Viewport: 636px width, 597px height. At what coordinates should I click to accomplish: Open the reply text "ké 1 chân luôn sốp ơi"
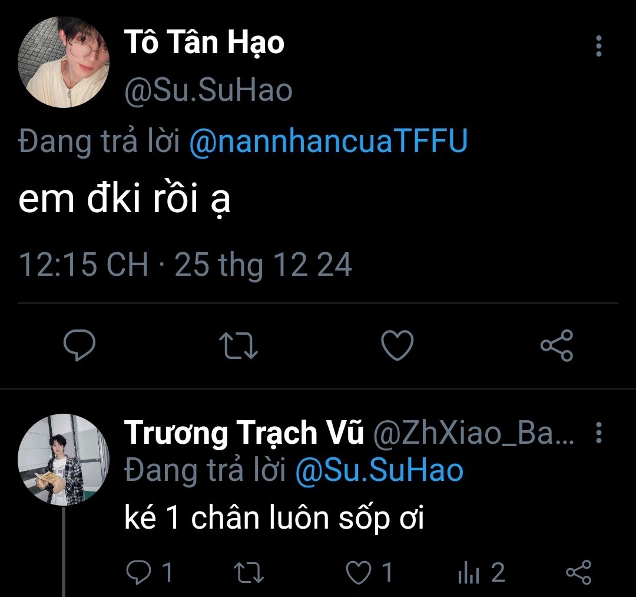point(274,518)
